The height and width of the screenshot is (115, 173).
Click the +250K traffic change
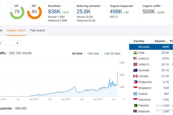tap(160, 12)
